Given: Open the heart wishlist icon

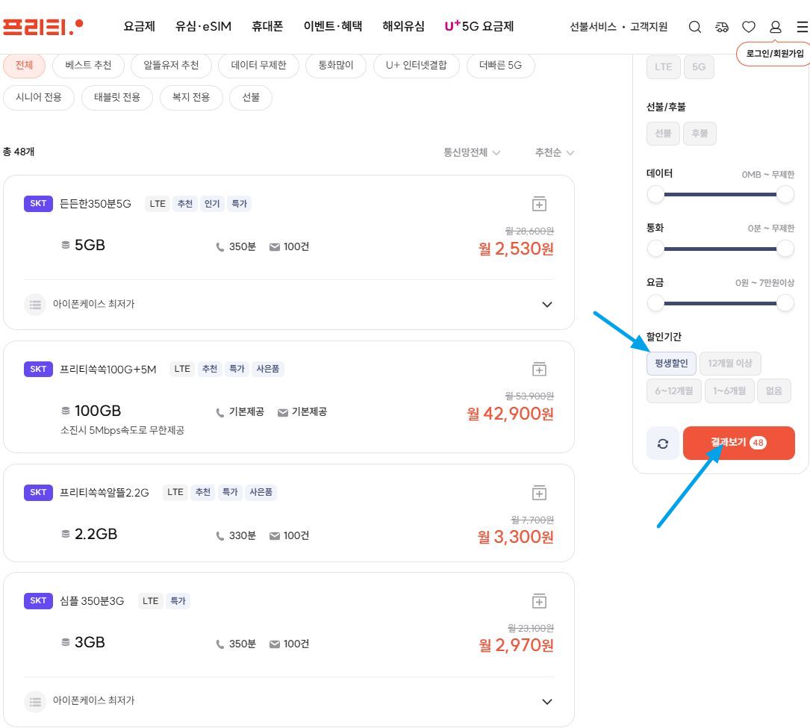Looking at the screenshot, I should tap(749, 27).
